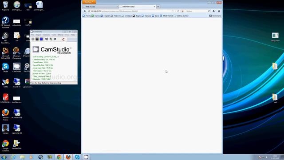Open Windows Explorer folder in taskbar
The width and height of the screenshot is (284, 160).
(22, 157)
